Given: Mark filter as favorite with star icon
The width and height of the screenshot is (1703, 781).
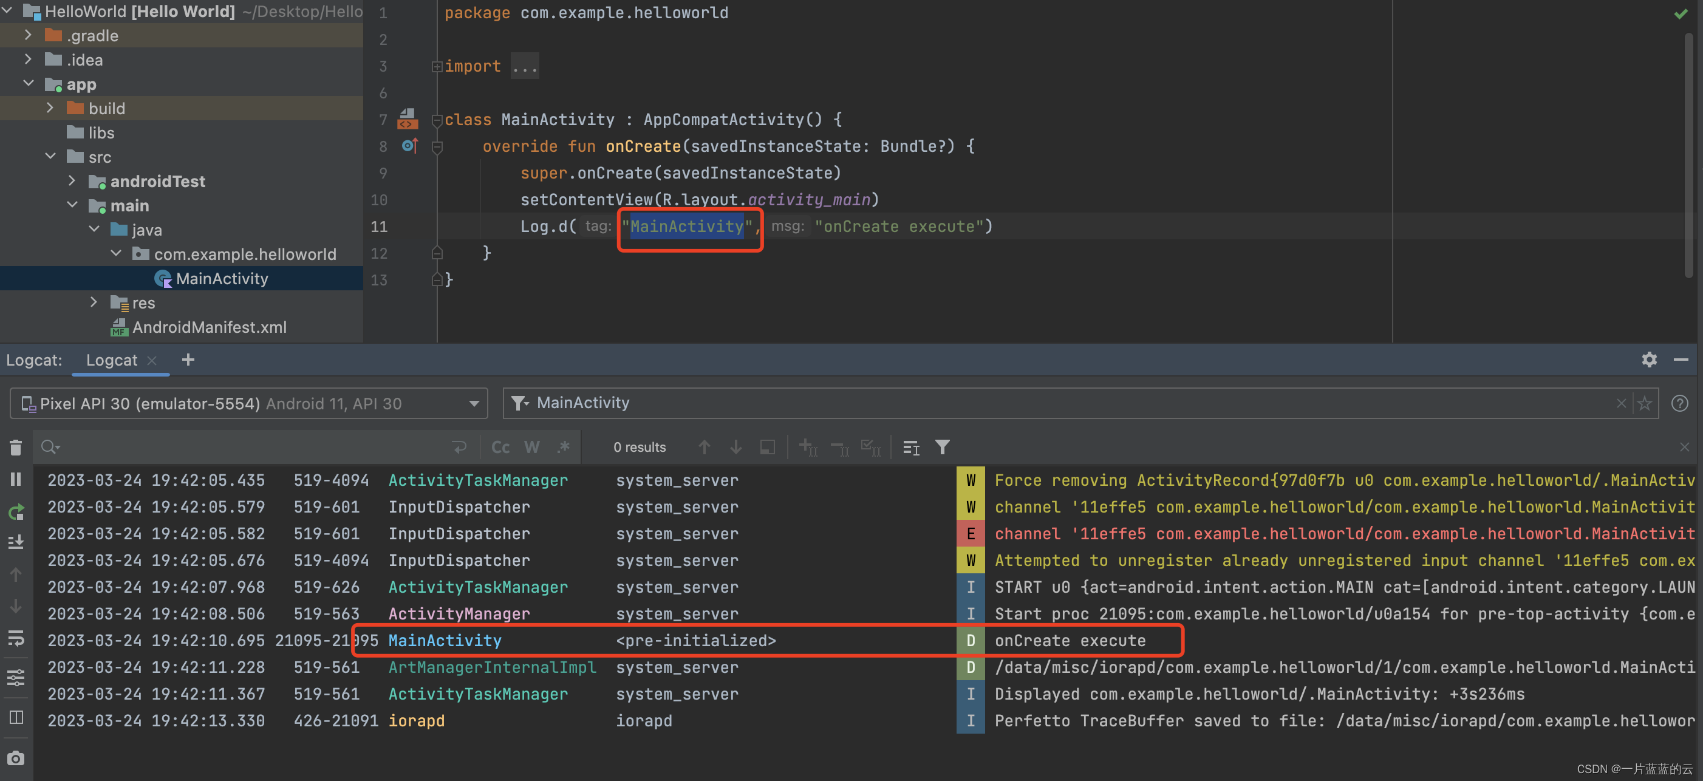Looking at the screenshot, I should 1644,403.
